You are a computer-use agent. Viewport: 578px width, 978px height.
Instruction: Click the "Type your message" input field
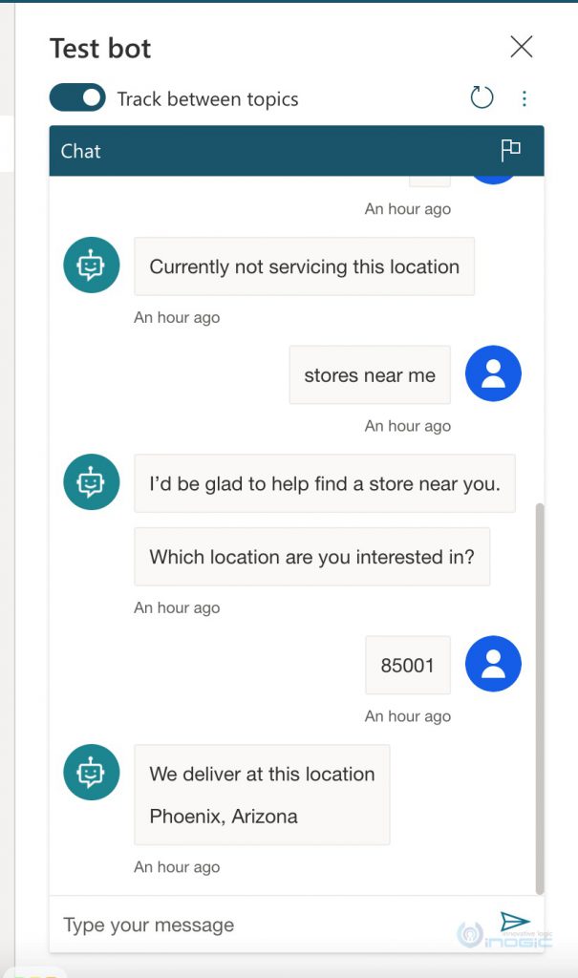[x=191, y=923]
